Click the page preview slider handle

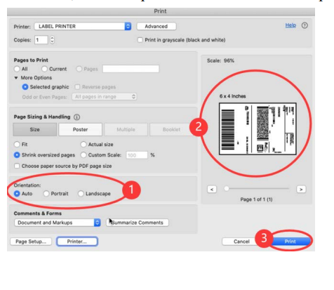226,188
